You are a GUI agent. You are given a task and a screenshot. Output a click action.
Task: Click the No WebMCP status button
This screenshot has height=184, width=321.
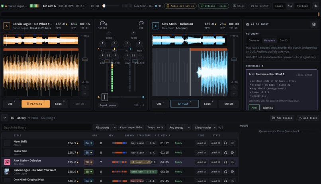[260, 6]
